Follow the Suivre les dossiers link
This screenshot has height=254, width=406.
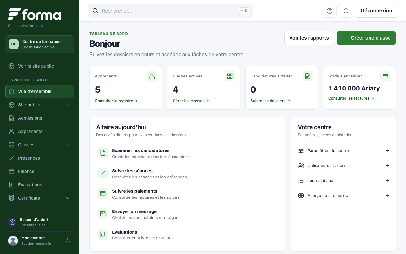(270, 101)
